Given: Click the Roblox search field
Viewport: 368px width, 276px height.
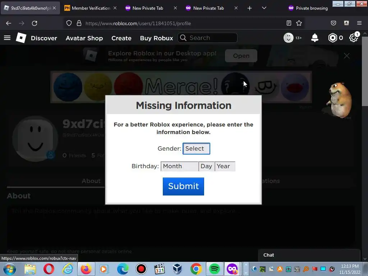Looking at the screenshot, I should [207, 38].
